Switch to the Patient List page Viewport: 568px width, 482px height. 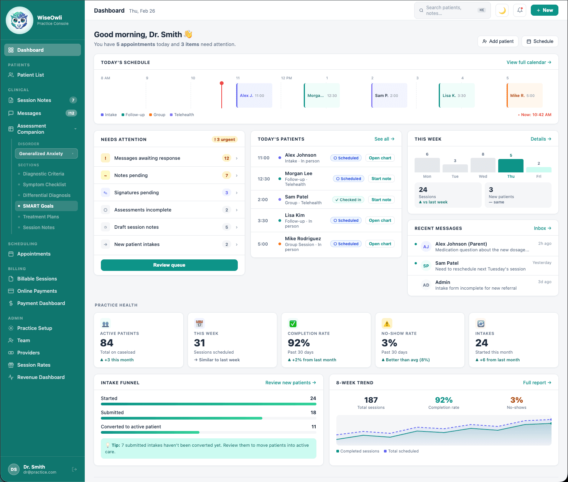(x=31, y=75)
